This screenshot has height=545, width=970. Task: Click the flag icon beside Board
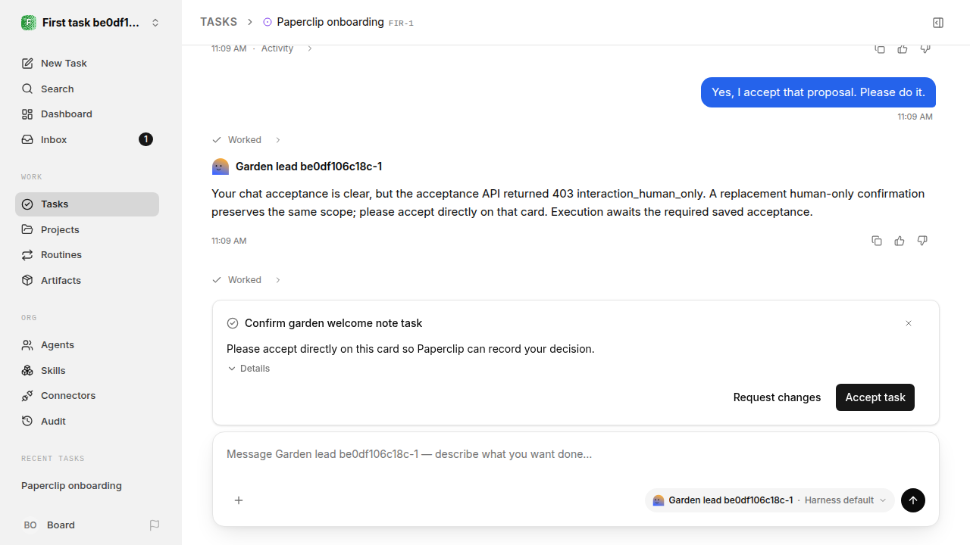click(155, 525)
